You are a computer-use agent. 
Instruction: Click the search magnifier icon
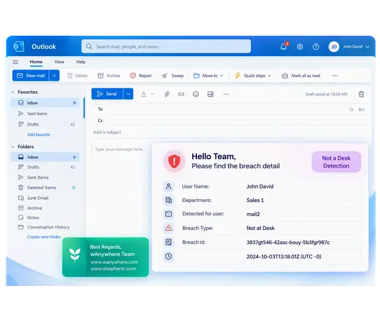click(x=89, y=46)
